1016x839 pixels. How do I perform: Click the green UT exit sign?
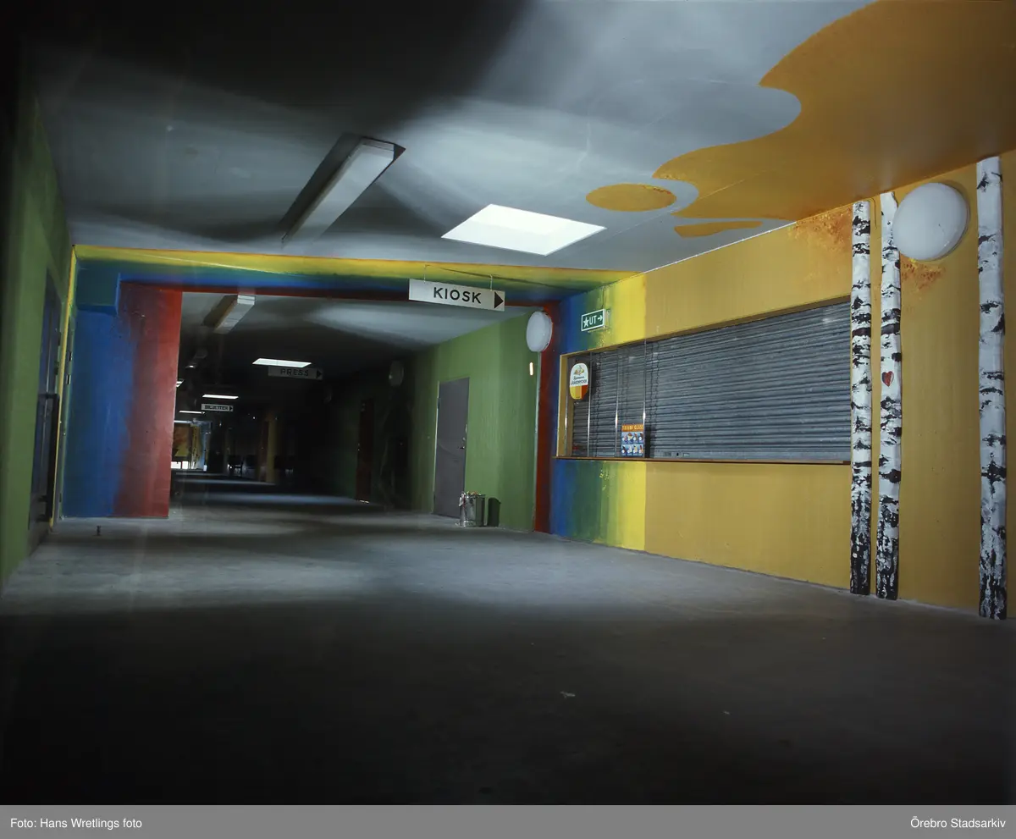(x=593, y=319)
